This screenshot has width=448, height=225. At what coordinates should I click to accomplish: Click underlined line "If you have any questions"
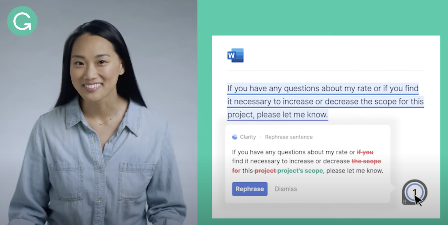323,88
